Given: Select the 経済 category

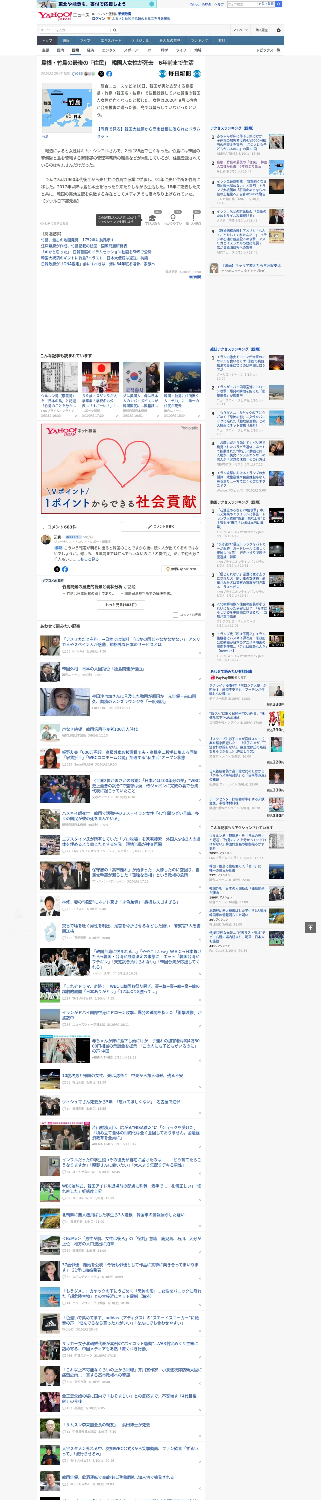Looking at the screenshot, I should [x=90, y=50].
